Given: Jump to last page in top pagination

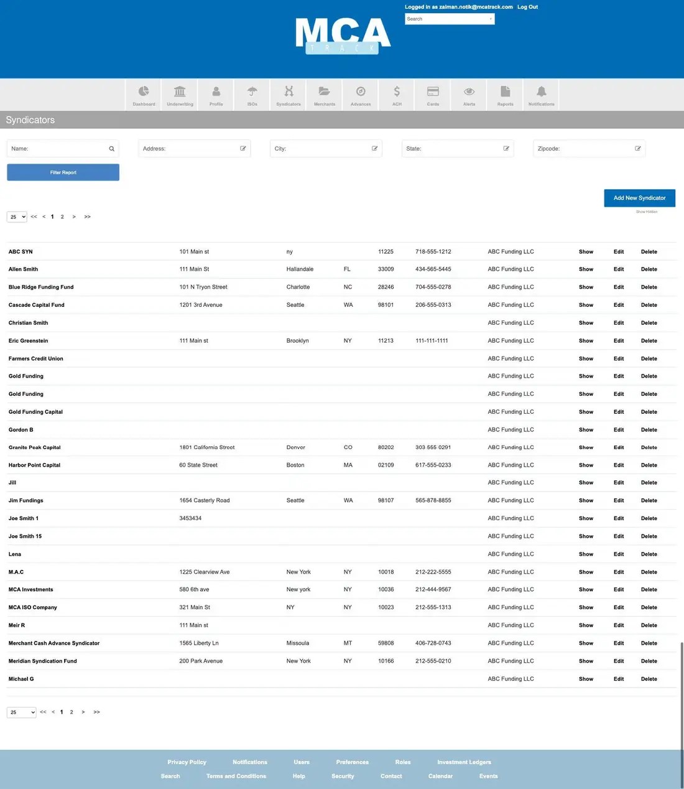Looking at the screenshot, I should pos(88,217).
